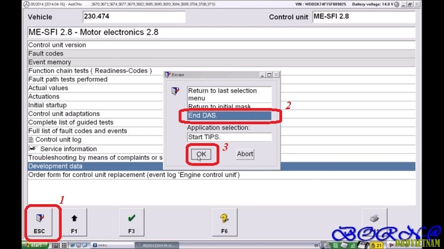The width and height of the screenshot is (444, 249).
Task: Open 'Event memory' menu entry
Action: tap(221, 62)
